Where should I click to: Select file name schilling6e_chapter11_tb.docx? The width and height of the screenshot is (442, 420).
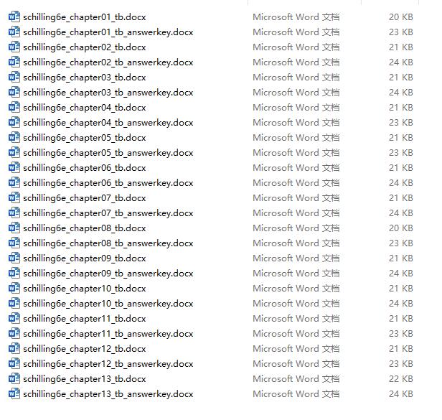(85, 319)
